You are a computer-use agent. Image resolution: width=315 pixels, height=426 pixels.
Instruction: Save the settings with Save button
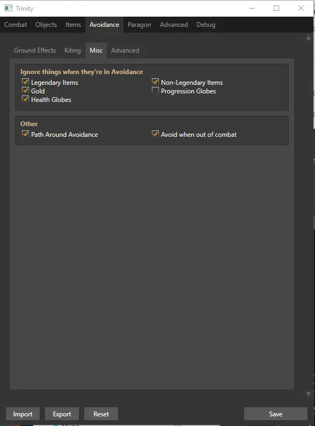[276, 414]
